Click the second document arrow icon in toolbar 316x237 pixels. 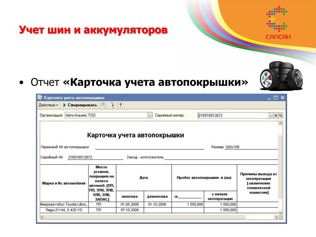[x=112, y=105]
